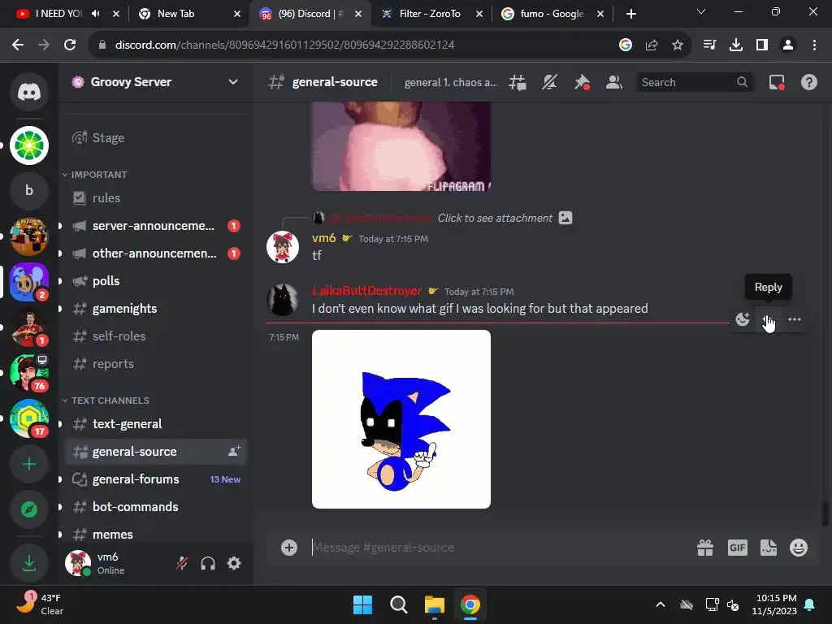Click Add a Server plus icon
This screenshot has height=624, width=832.
point(29,464)
